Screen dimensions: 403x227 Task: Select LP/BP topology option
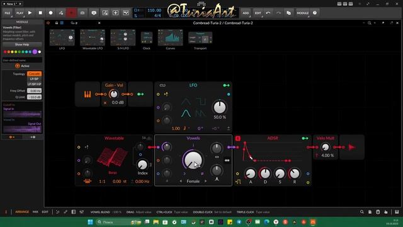[x=34, y=79]
